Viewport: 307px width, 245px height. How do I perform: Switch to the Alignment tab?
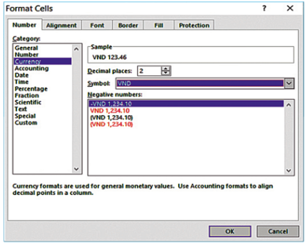(x=61, y=25)
